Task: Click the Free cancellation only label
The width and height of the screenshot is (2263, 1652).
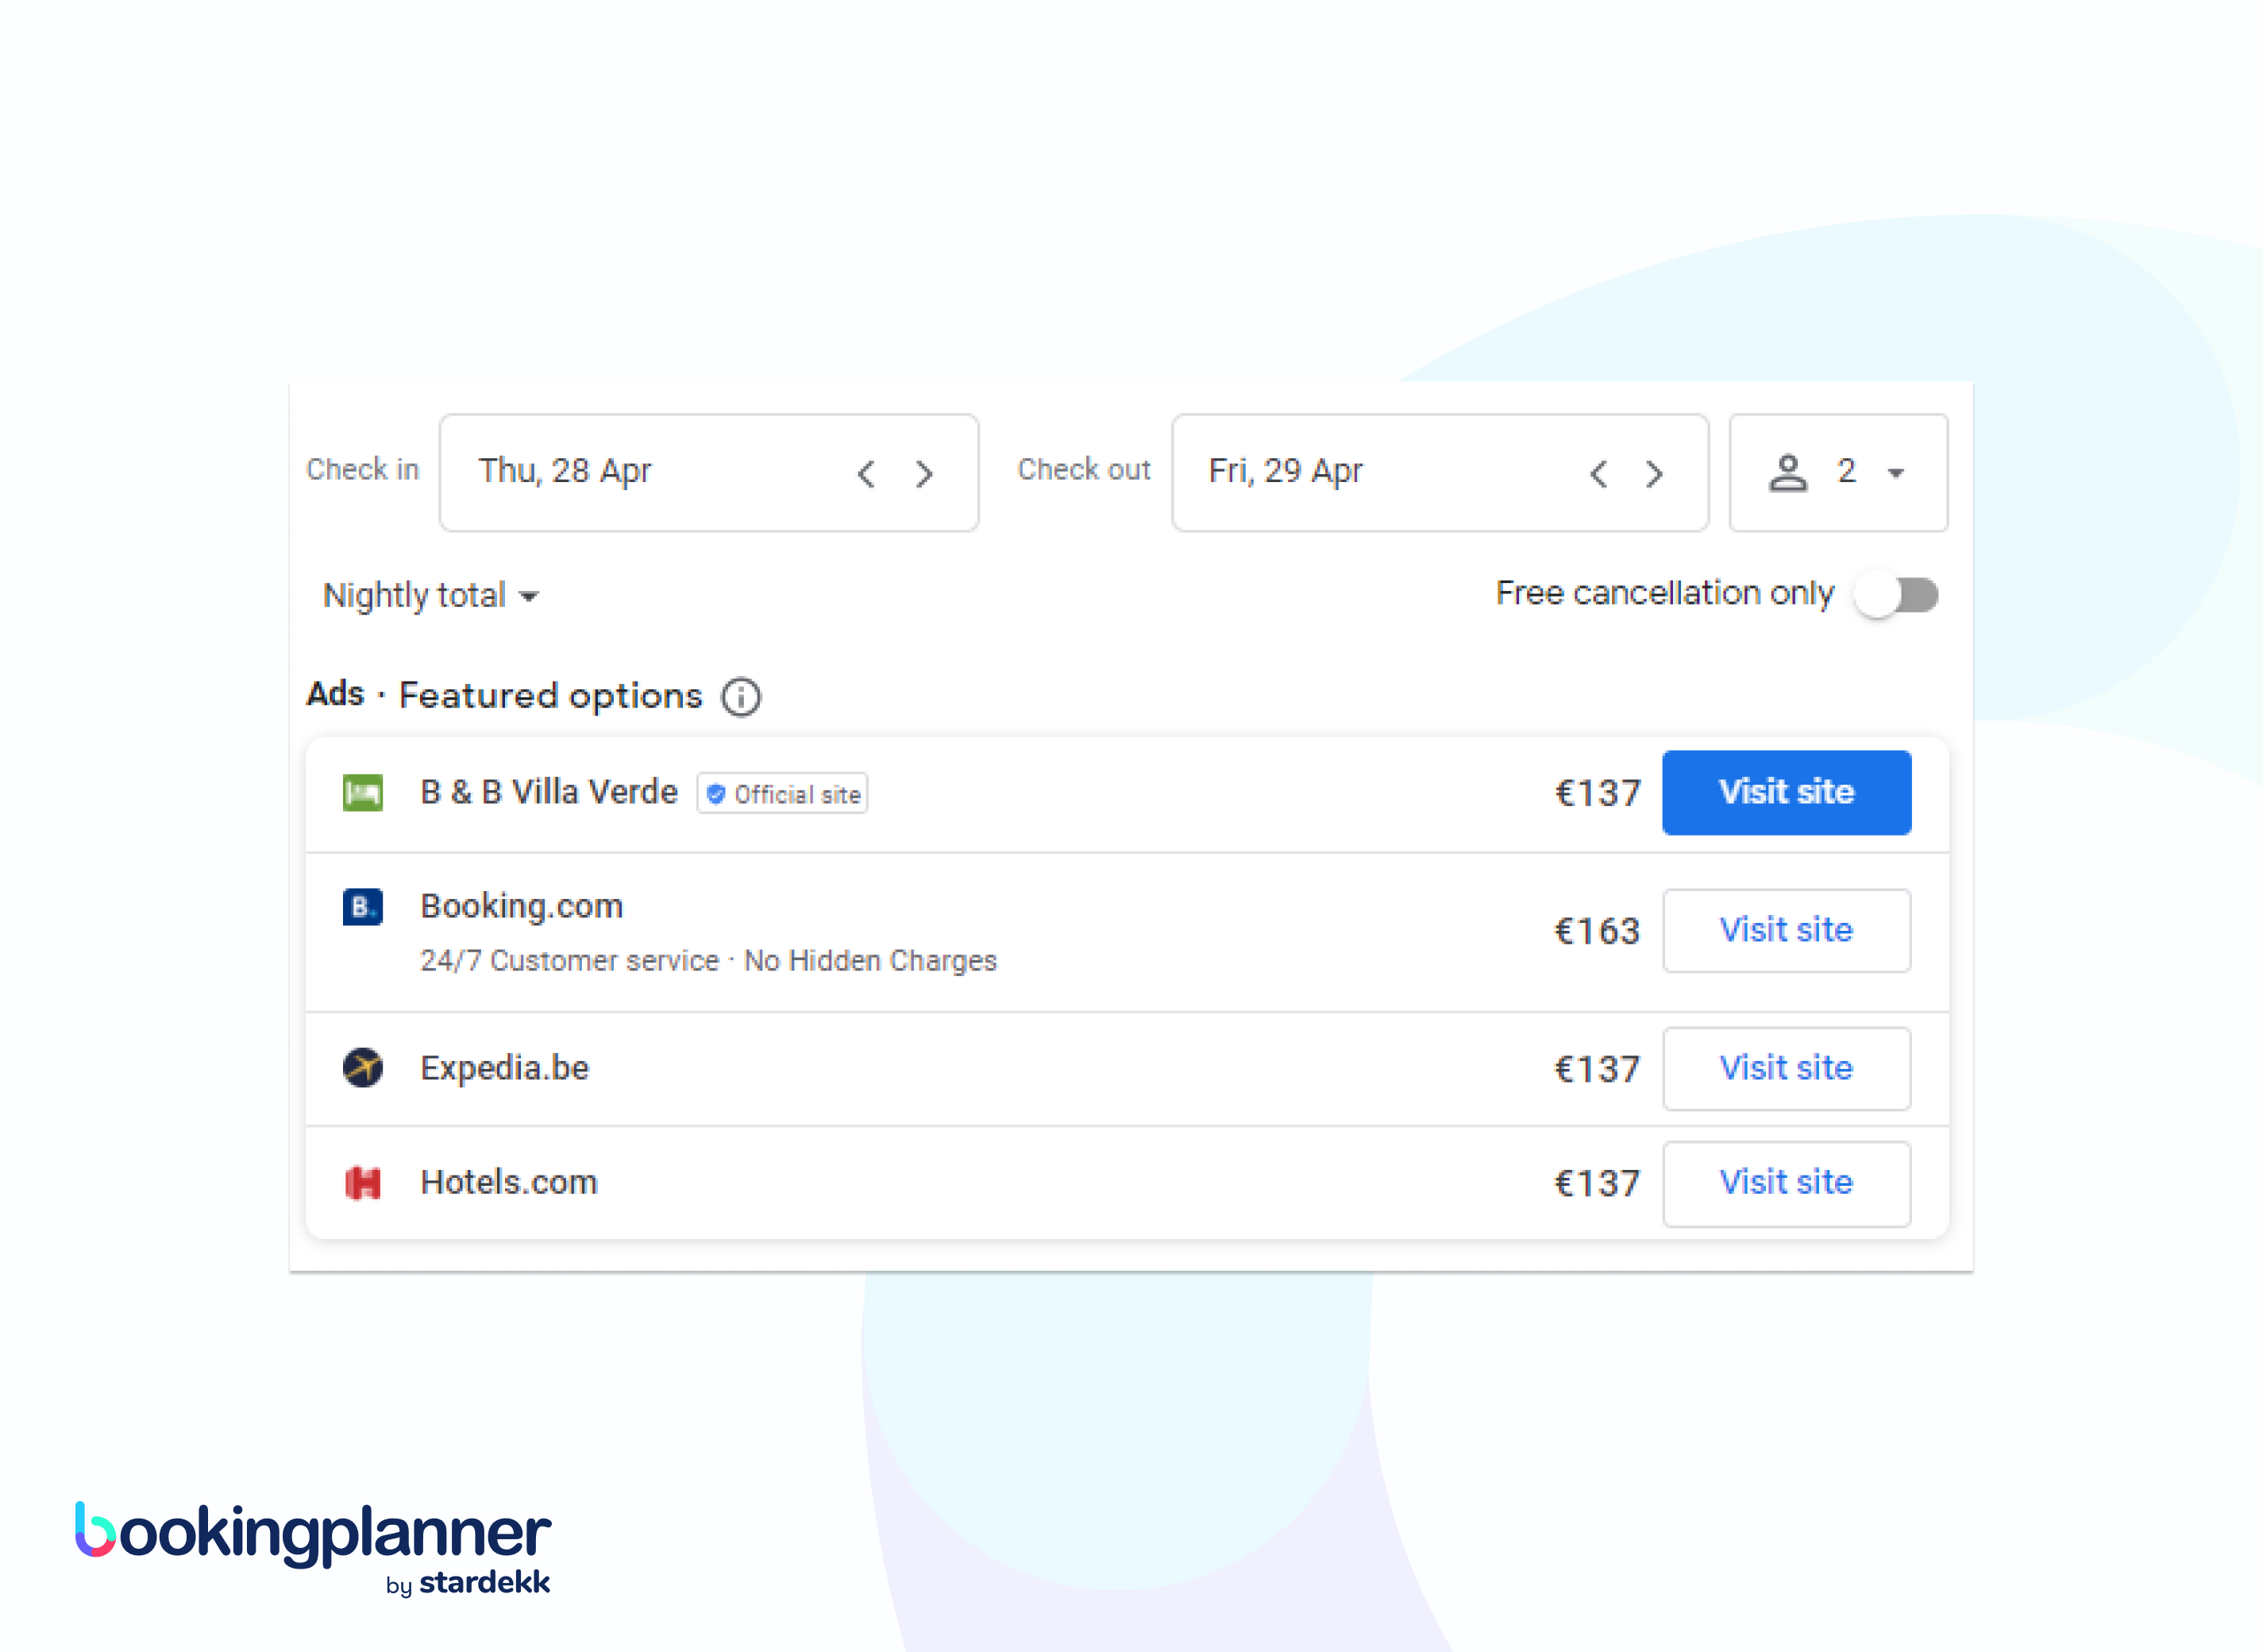Action: [x=1665, y=593]
